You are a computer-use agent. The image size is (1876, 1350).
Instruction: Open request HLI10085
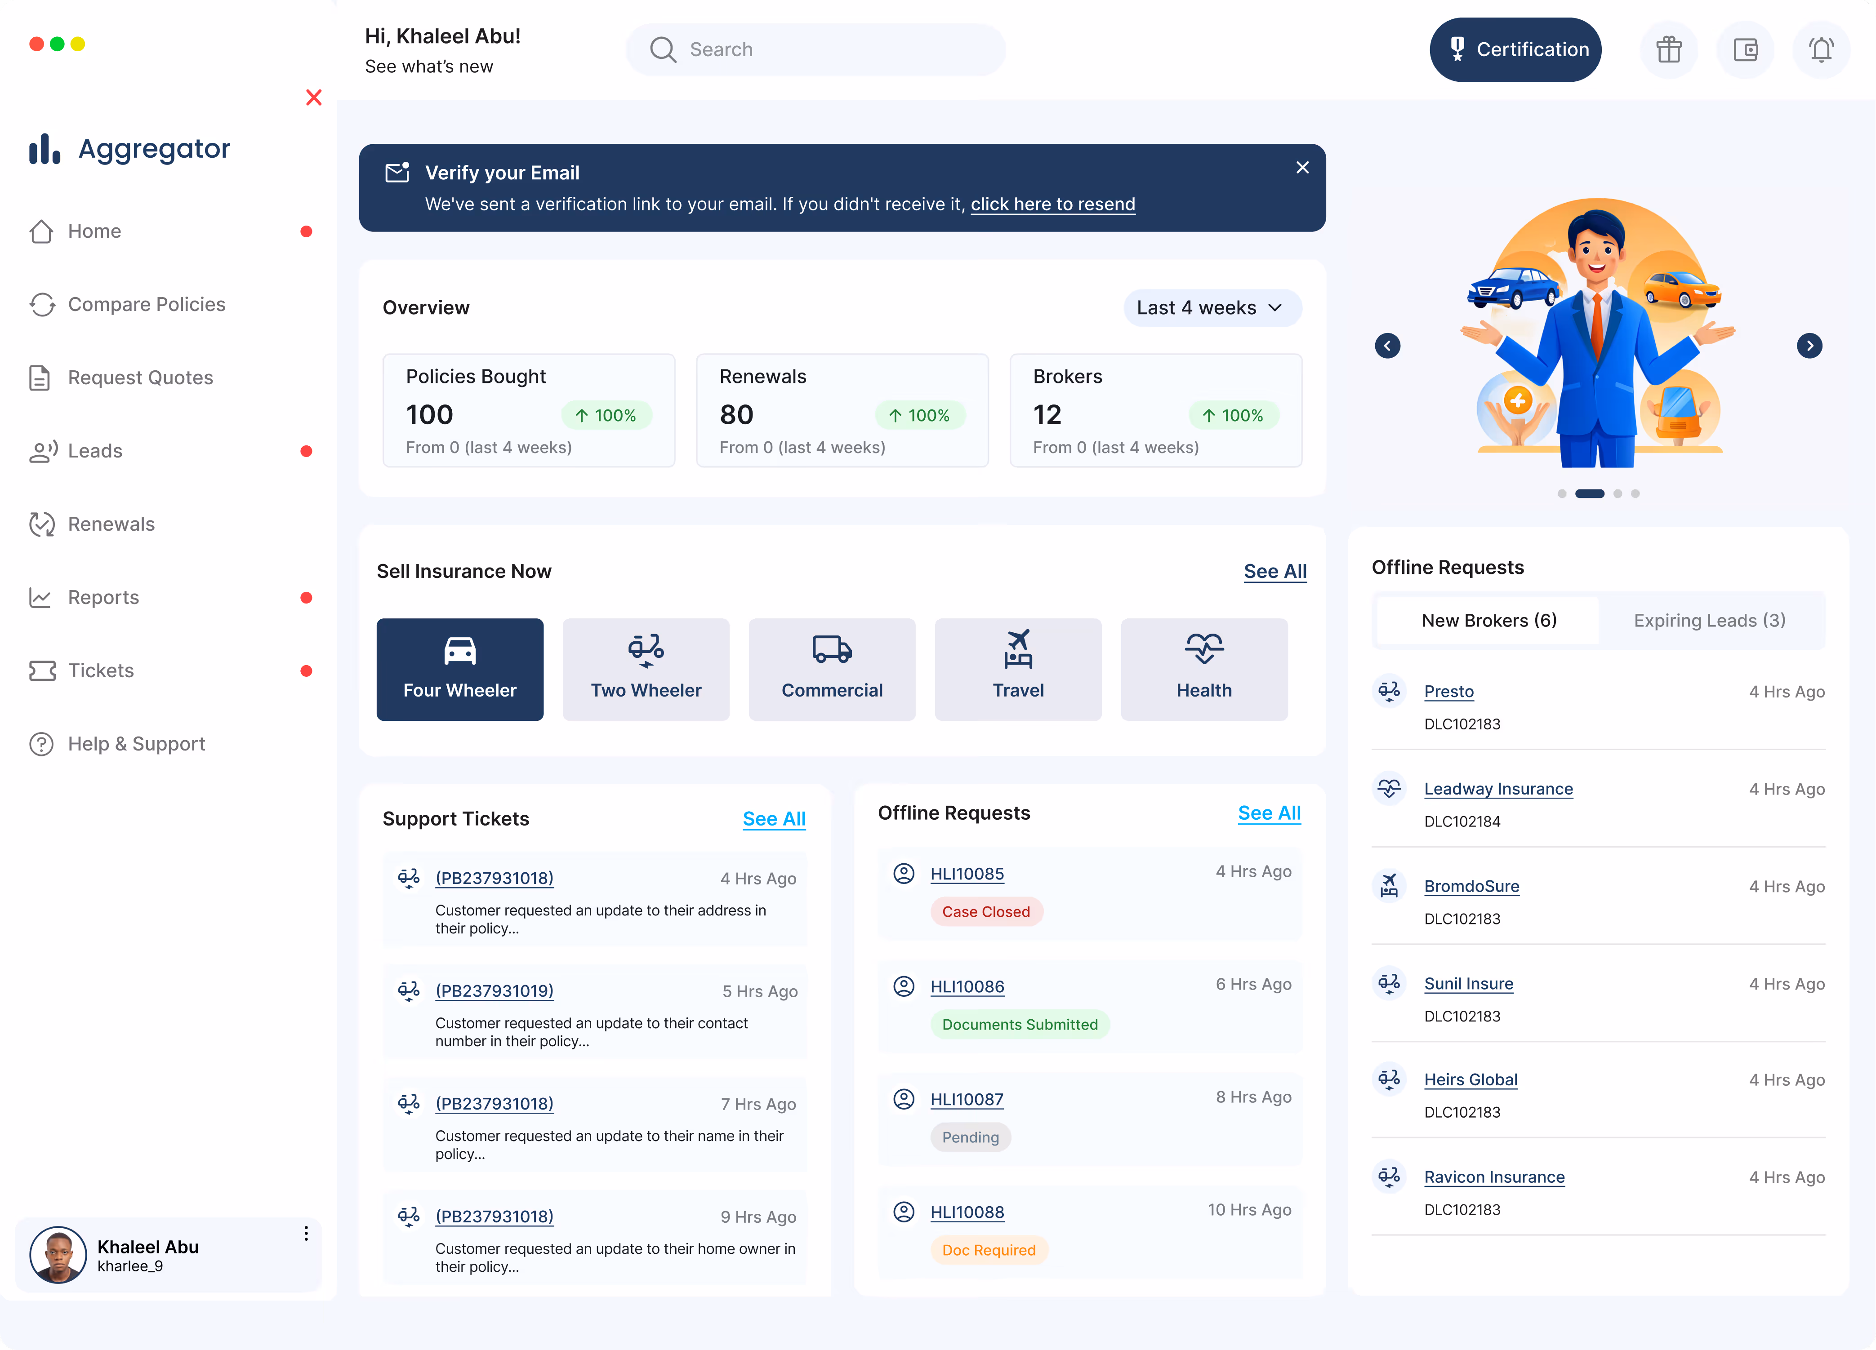[967, 874]
